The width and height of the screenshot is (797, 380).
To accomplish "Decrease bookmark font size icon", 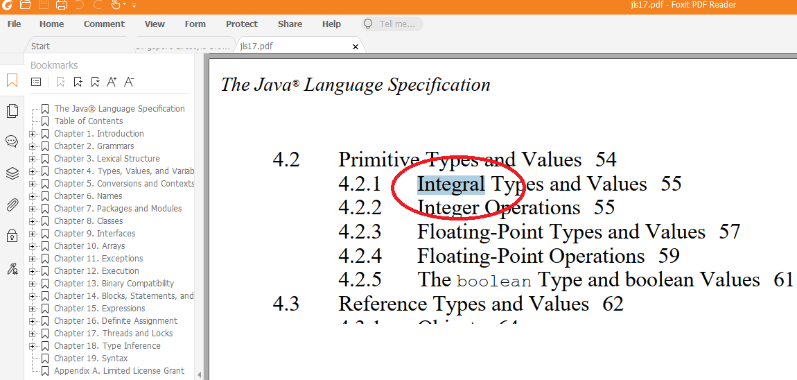I will 129,81.
